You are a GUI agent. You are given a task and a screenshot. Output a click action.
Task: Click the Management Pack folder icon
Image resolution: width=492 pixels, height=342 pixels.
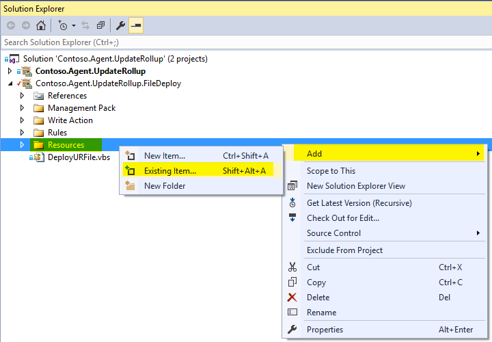click(38, 108)
